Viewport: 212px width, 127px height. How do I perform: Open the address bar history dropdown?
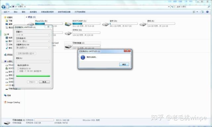click(169, 7)
